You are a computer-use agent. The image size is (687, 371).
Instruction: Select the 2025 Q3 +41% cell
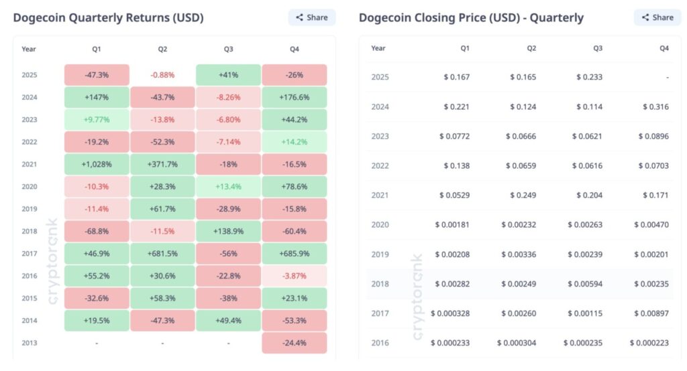228,75
